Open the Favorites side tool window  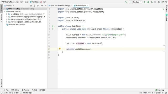(x=1, y=83)
